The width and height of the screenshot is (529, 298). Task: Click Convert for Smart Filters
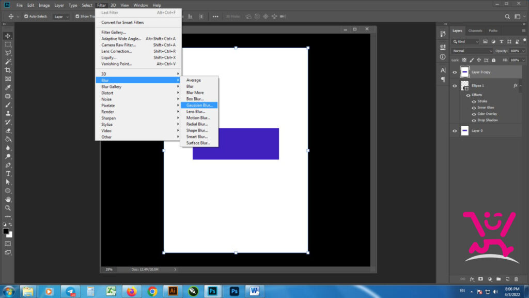[x=138, y=23]
